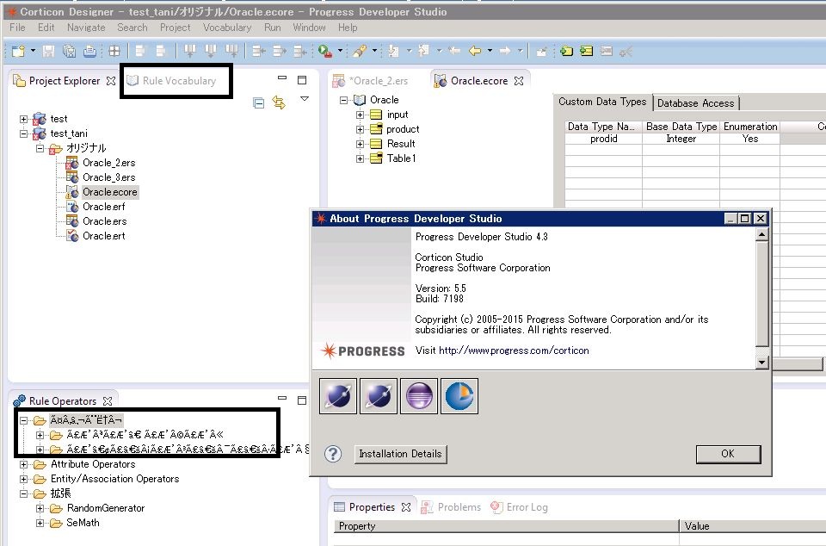
Task: Click Collapse All in Project Explorer
Action: tap(258, 102)
